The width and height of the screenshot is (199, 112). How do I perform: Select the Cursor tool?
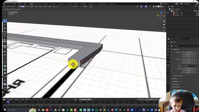click(x=5, y=16)
